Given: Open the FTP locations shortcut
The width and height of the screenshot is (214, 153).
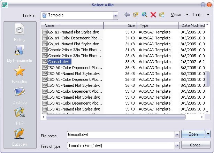Looking at the screenshot, I should (20, 115).
